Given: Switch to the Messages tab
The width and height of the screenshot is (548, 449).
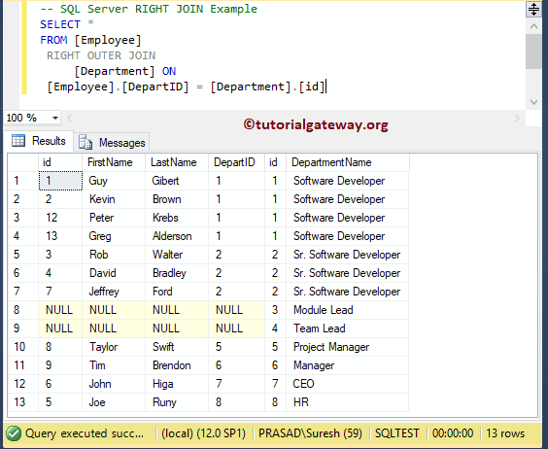Looking at the screenshot, I should click(x=112, y=142).
